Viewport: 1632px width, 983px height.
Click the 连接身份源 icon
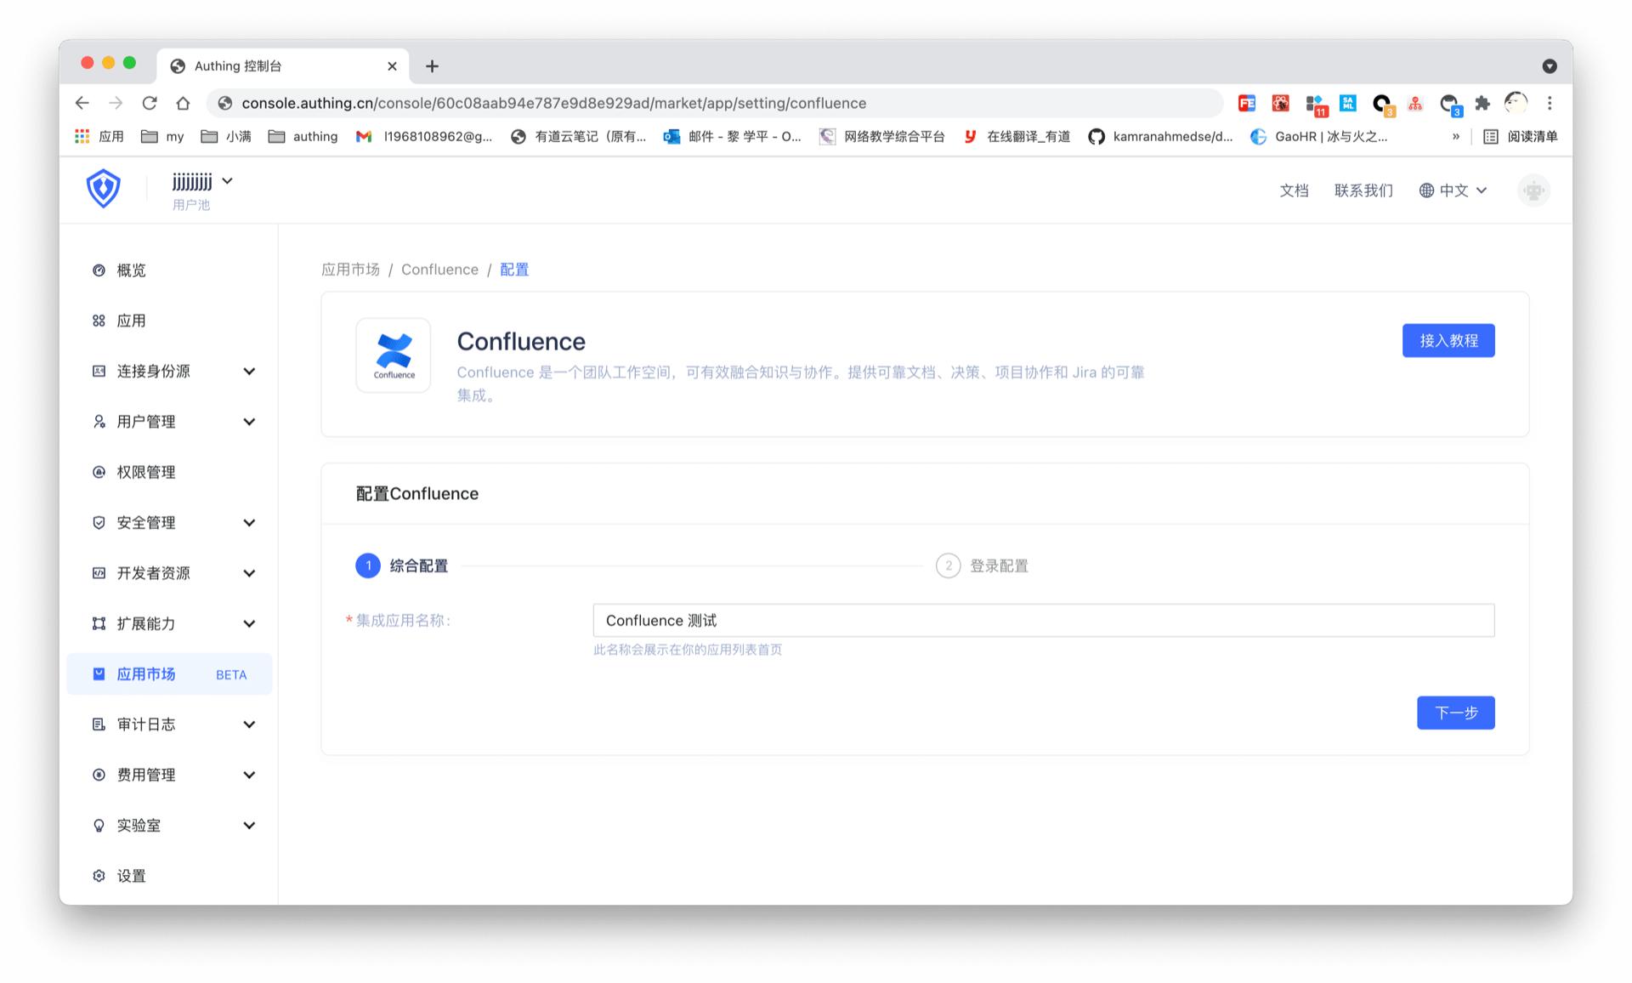tap(99, 372)
